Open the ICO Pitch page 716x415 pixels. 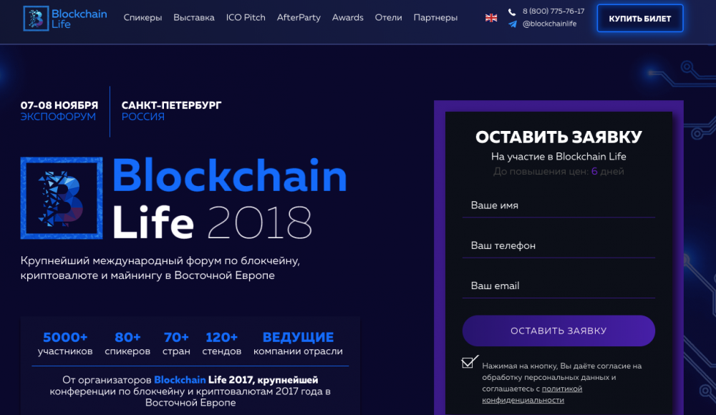tap(246, 18)
